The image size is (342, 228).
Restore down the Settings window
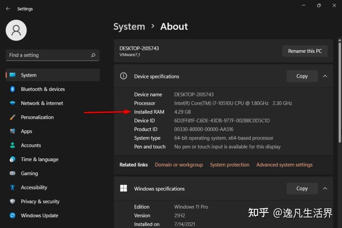319,5
